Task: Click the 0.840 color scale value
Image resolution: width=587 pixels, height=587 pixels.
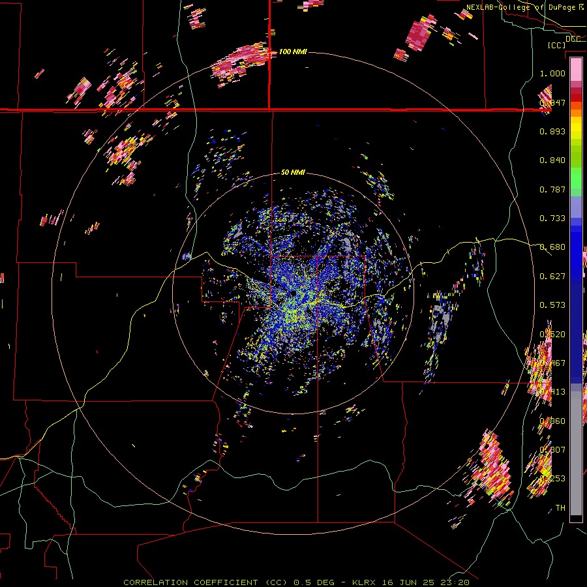Action: pos(552,160)
